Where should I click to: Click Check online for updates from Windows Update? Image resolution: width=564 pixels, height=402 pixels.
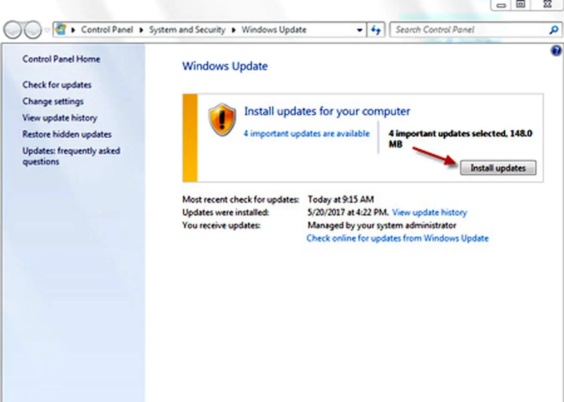397,238
